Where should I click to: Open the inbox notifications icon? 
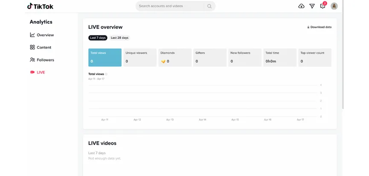323,6
